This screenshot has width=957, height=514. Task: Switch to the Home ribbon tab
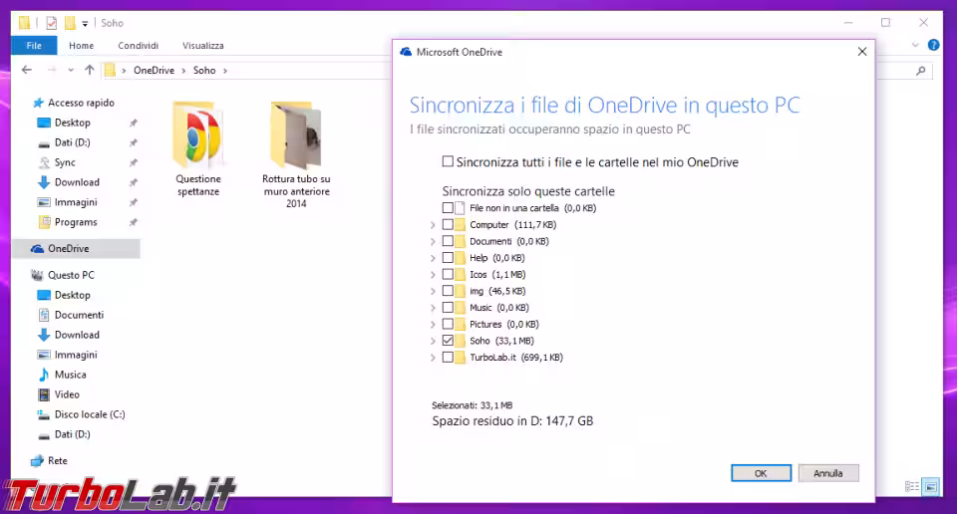[81, 46]
